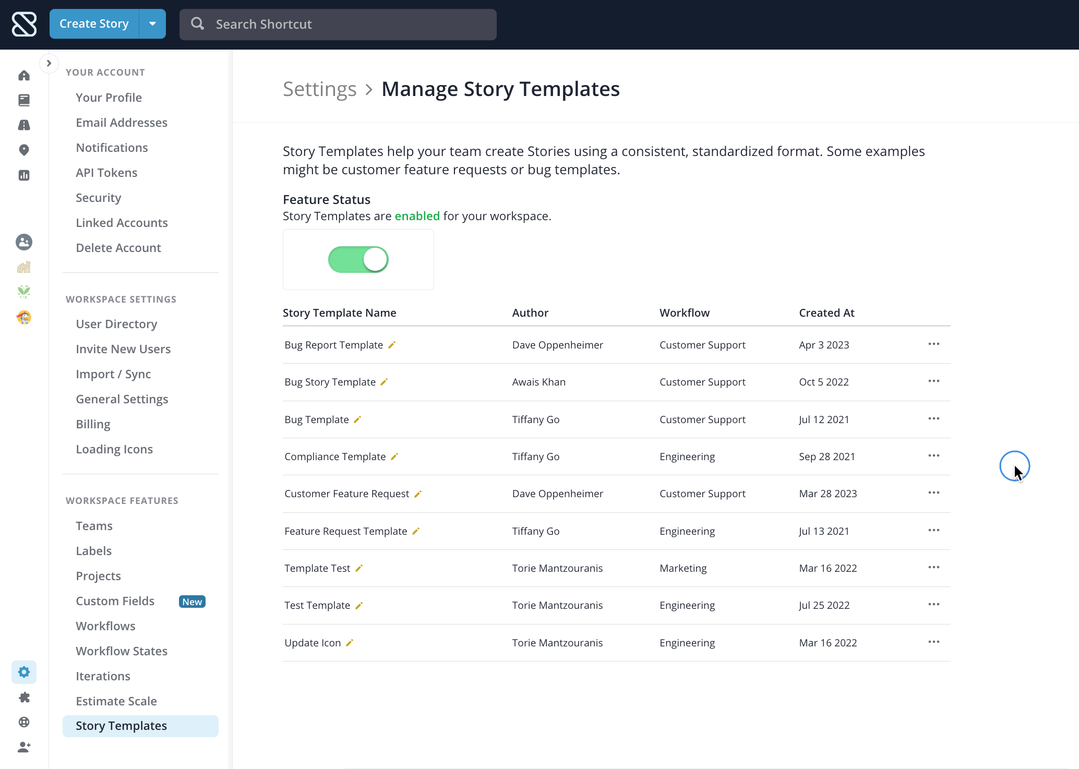Open Roadmap pin icon in left rail
Image resolution: width=1079 pixels, height=769 pixels.
pos(24,150)
